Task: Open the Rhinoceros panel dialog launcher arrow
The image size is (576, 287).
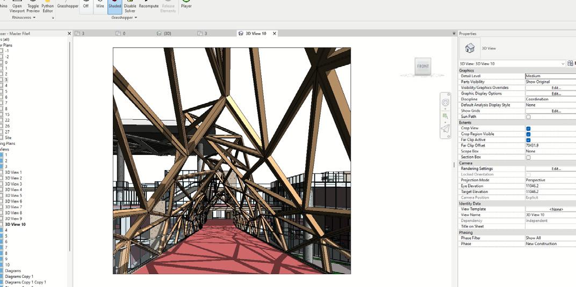Action: pos(53,18)
